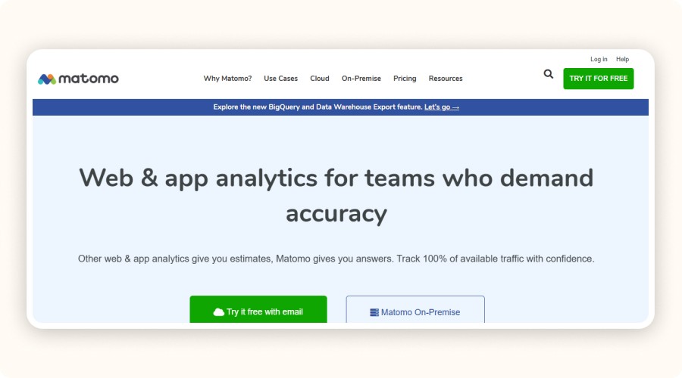This screenshot has height=378, width=682.
Task: Click the Matomo logo
Action: (78, 79)
